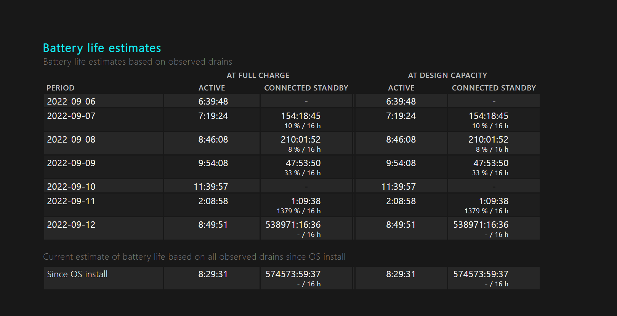Click the 'Battery life estimates' heading

(102, 48)
